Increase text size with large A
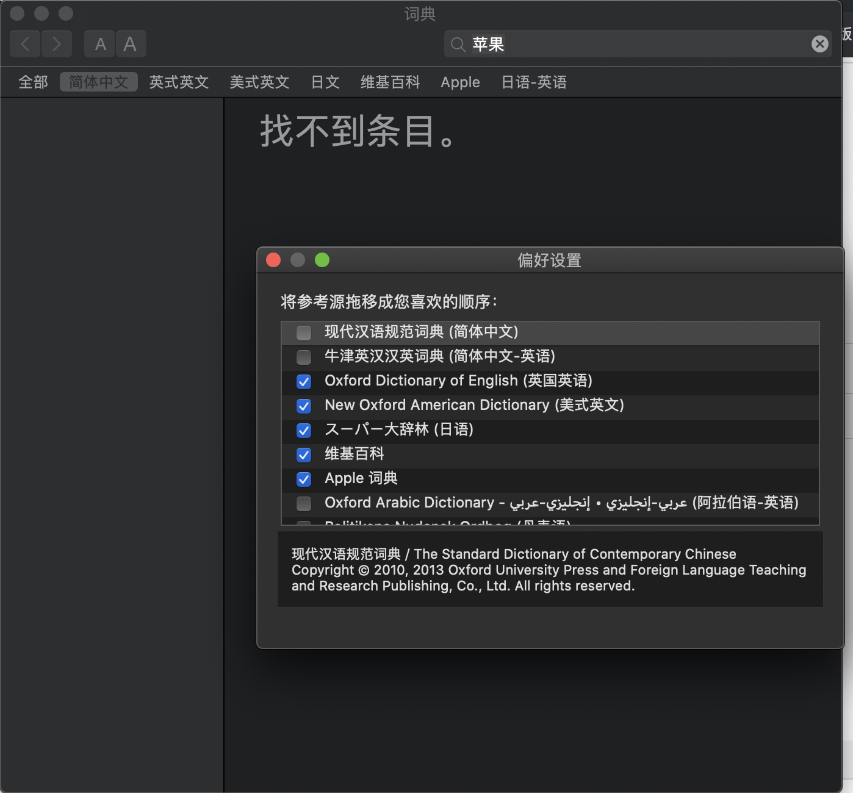Image resolution: width=853 pixels, height=793 pixels. pos(130,44)
